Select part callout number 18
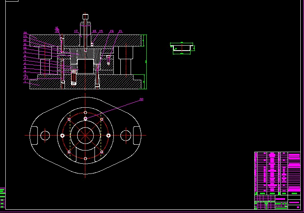The width and height of the screenshot is (304, 213). [x=94, y=31]
